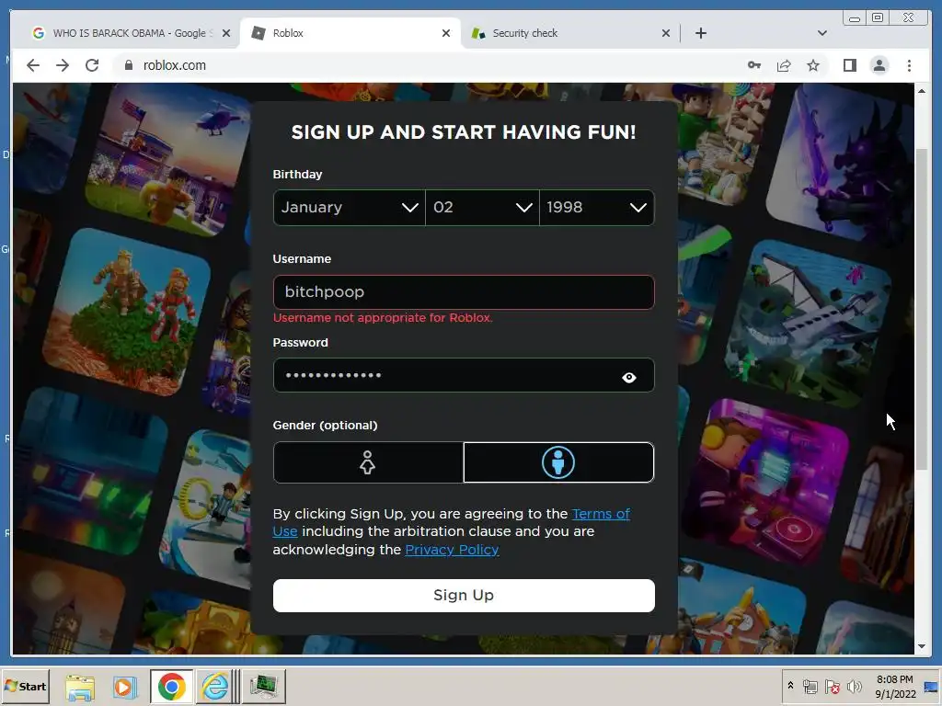Open the Chrome profile avatar
Screen dimensions: 942x706
pos(879,65)
